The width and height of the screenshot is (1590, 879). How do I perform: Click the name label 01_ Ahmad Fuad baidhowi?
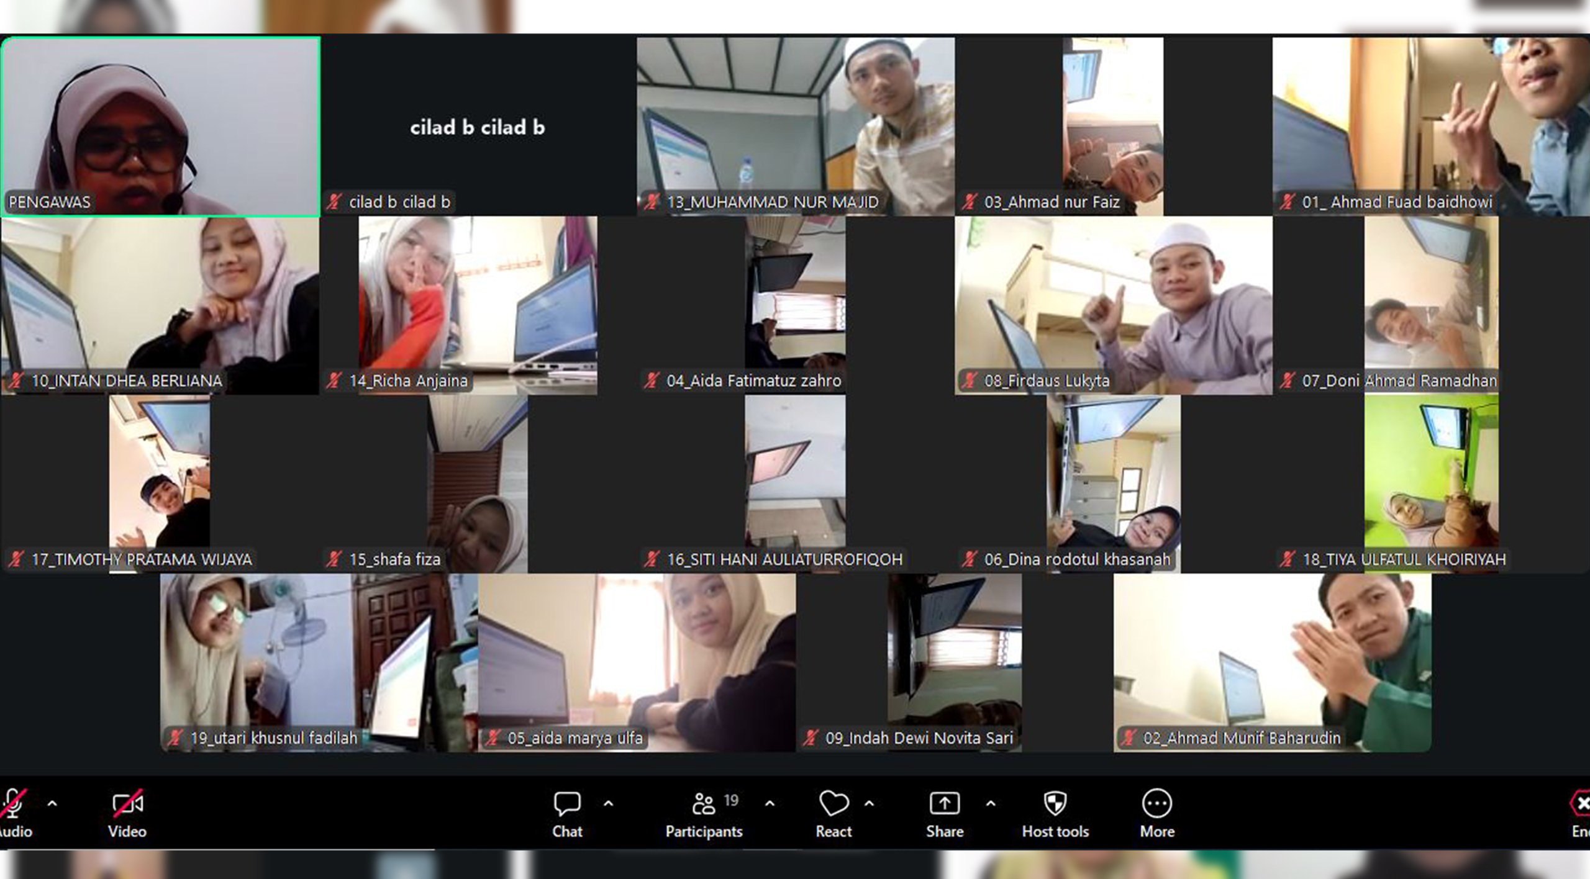1397,202
